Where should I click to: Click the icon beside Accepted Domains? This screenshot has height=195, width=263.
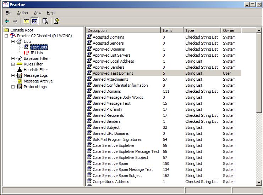(x=89, y=36)
